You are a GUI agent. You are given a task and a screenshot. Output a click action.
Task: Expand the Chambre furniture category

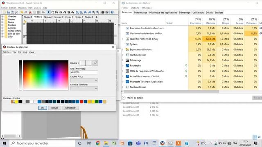pyautogui.click(x=2, y=16)
